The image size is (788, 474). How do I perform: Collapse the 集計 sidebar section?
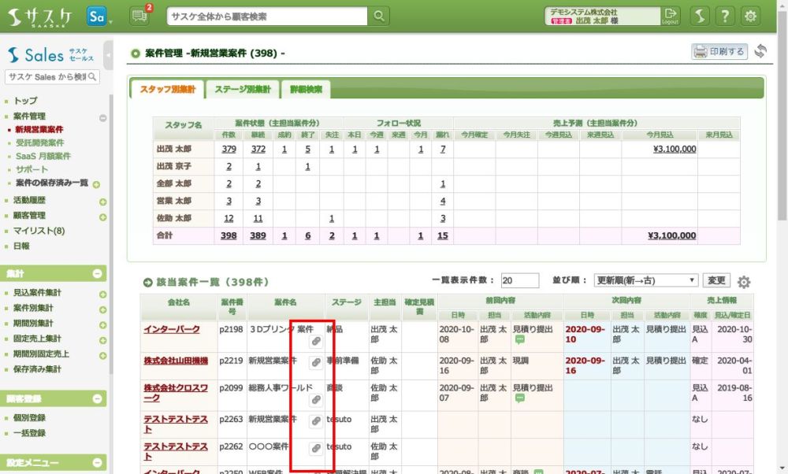(98, 274)
